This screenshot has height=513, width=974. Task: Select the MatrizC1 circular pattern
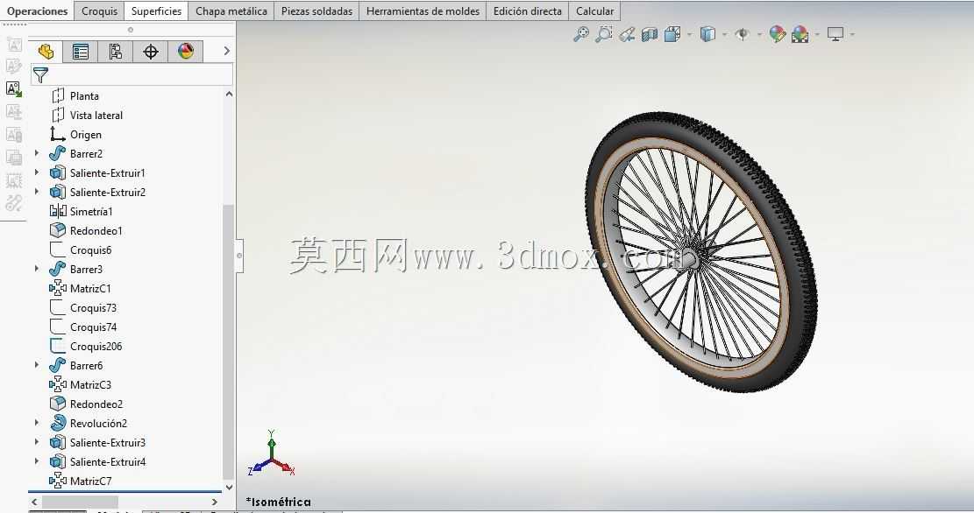click(81, 288)
